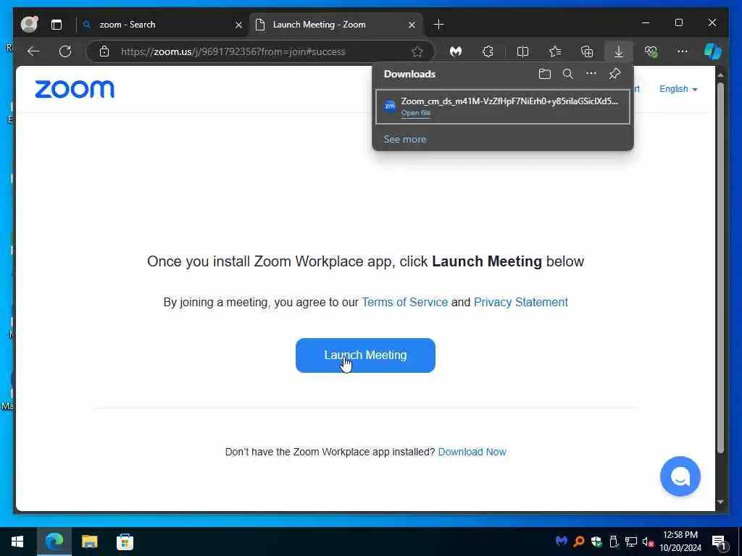The image size is (742, 556).
Task: Open the Collections icon
Action: point(587,51)
